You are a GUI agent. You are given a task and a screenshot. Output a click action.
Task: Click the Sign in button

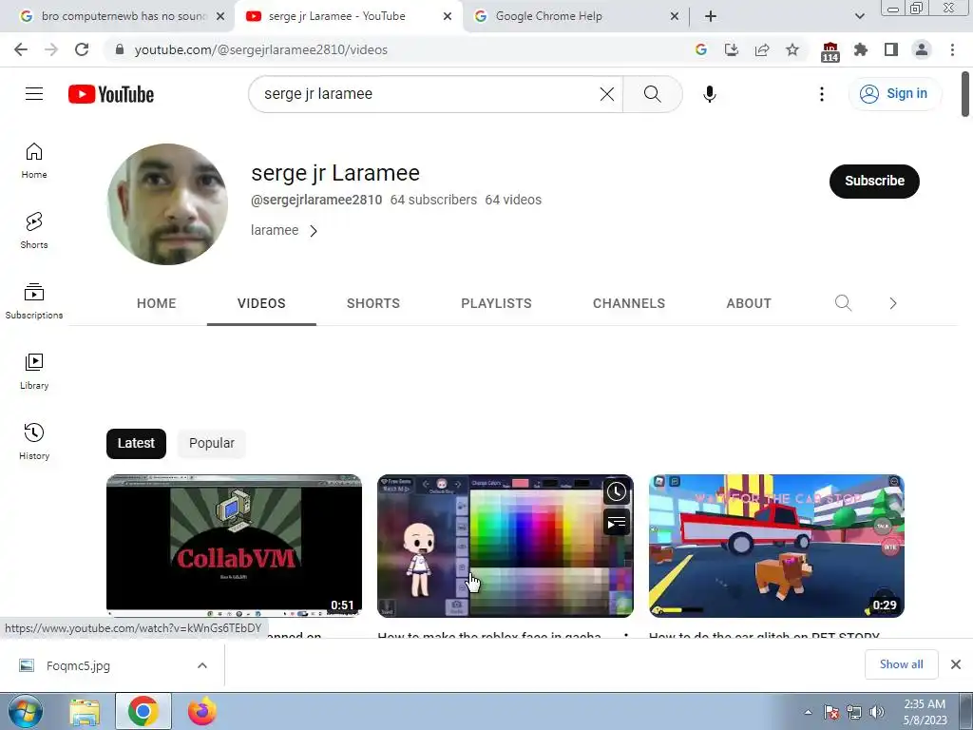895,94
